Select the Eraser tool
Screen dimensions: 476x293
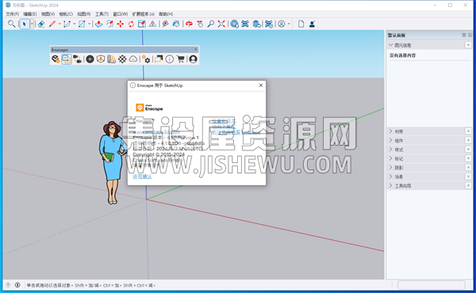41,24
